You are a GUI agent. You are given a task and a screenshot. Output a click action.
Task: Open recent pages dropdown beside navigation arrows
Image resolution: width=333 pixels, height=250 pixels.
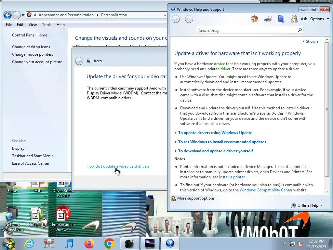coord(23,15)
